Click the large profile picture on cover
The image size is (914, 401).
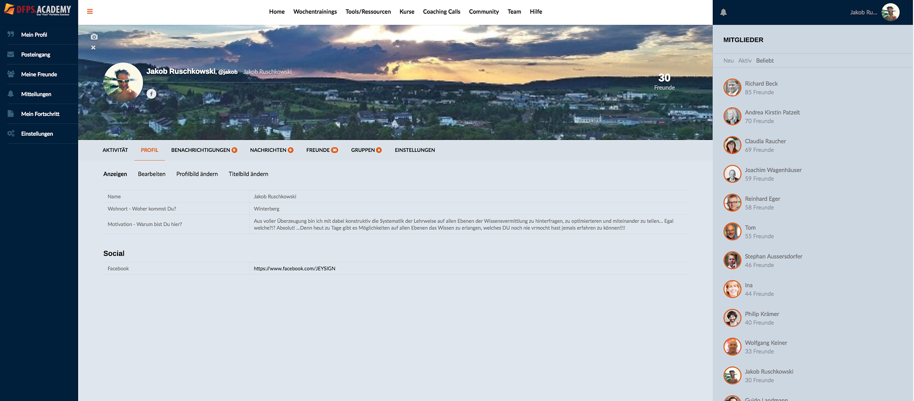[123, 82]
